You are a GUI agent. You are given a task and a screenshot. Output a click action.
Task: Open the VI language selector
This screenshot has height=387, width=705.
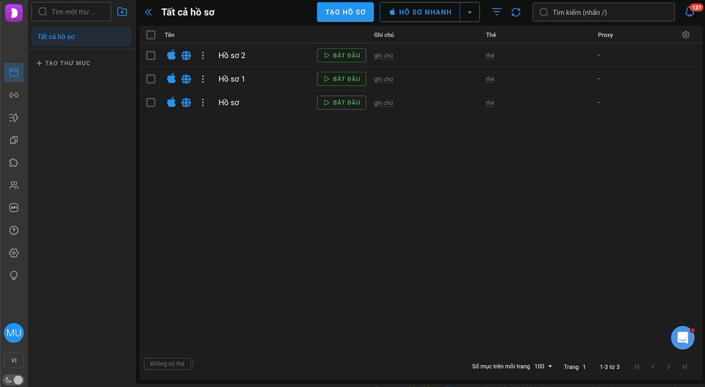14,360
